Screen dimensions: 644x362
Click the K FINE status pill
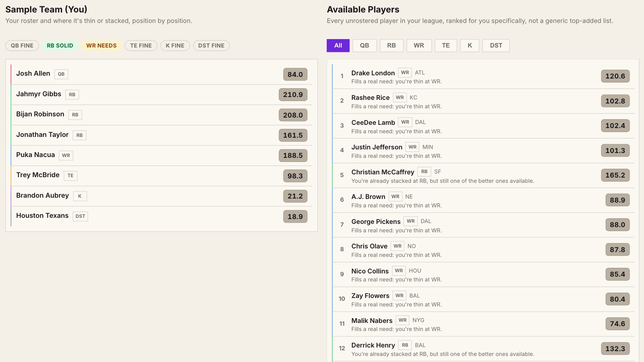(175, 46)
